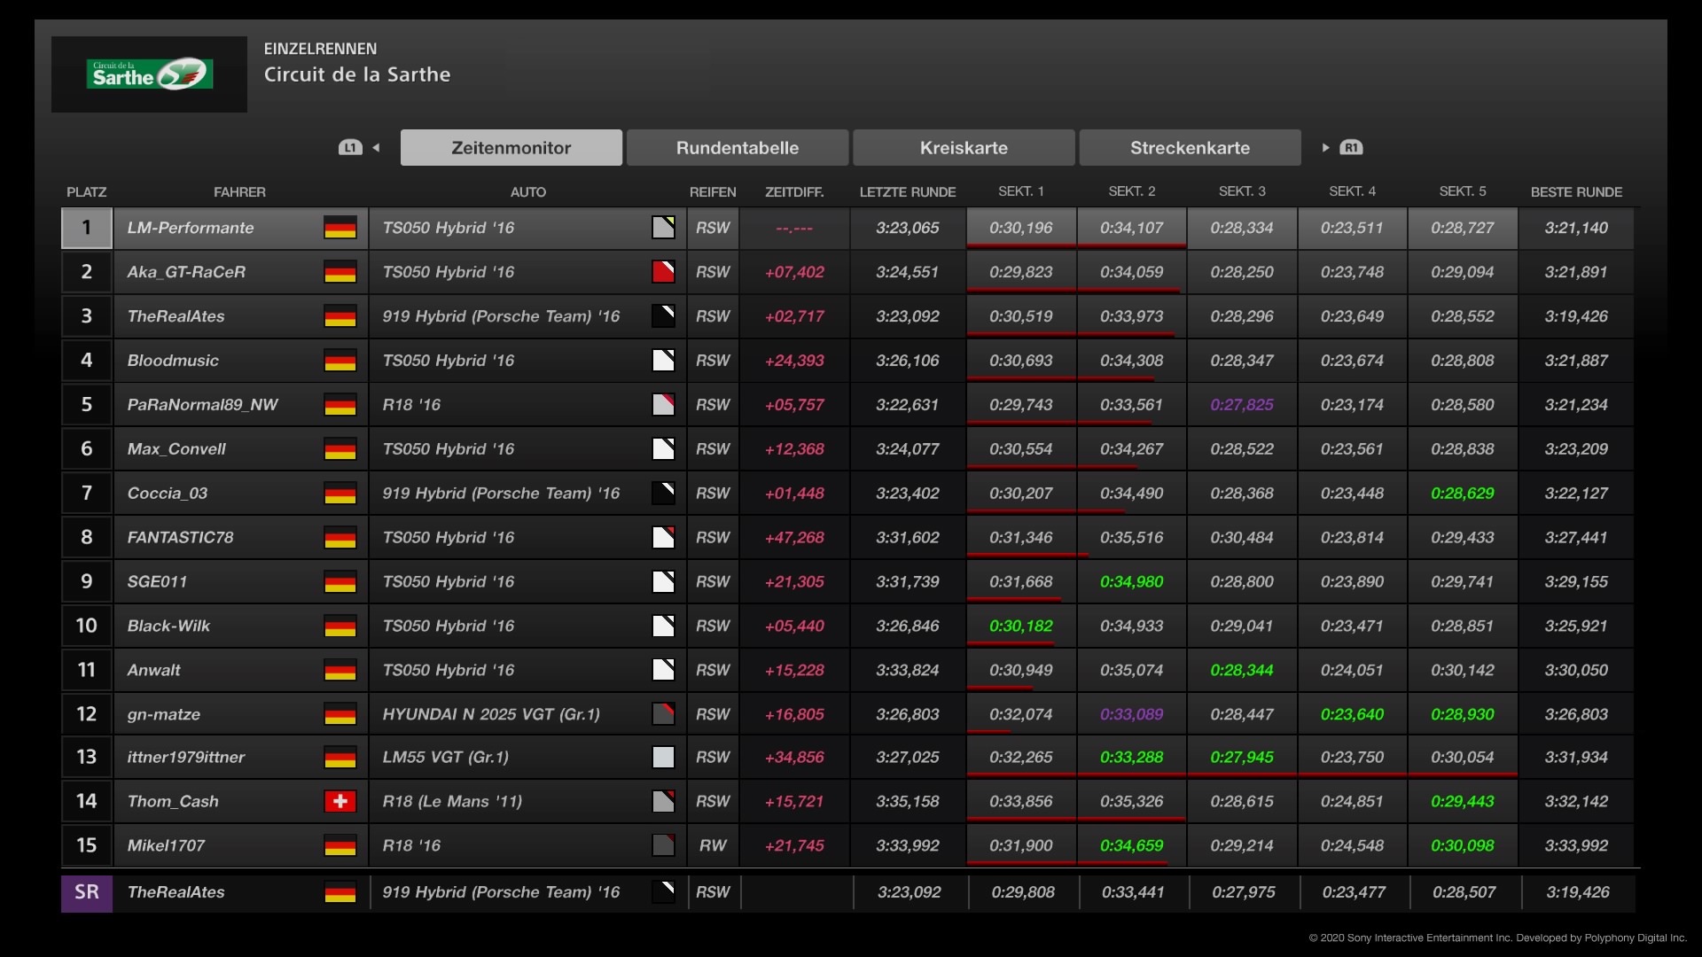The height and width of the screenshot is (957, 1702).
Task: Select the driver row PaRaNormal89_NW
Action: pos(202,405)
